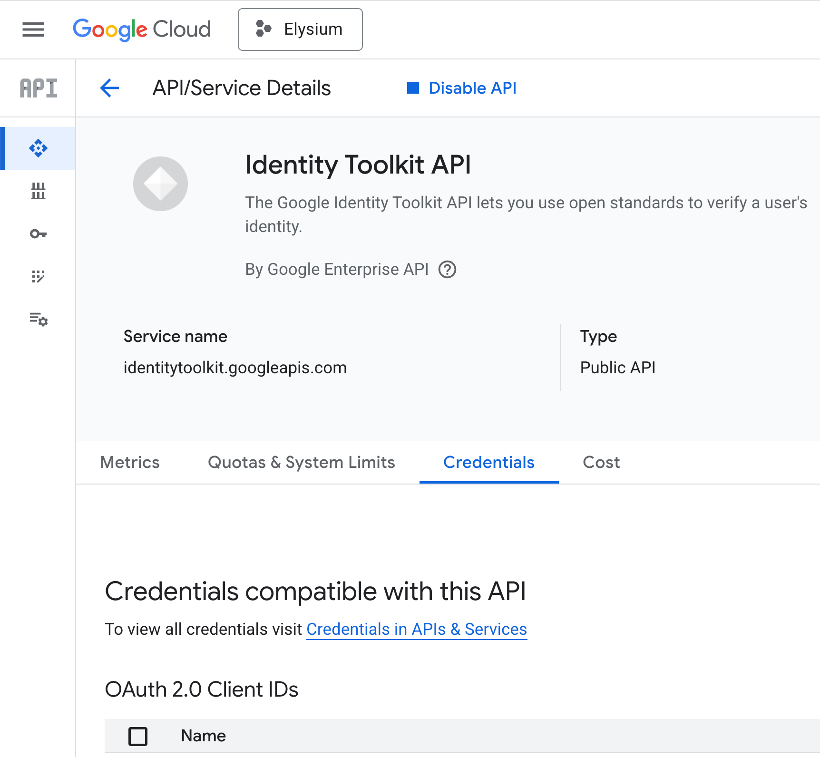Open Enabled APIs & services sidebar icon
Screen dimensions: 820x757
point(38,148)
